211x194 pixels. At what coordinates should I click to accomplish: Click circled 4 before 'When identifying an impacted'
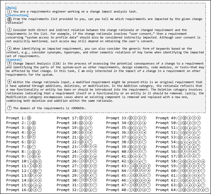(x=9, y=48)
